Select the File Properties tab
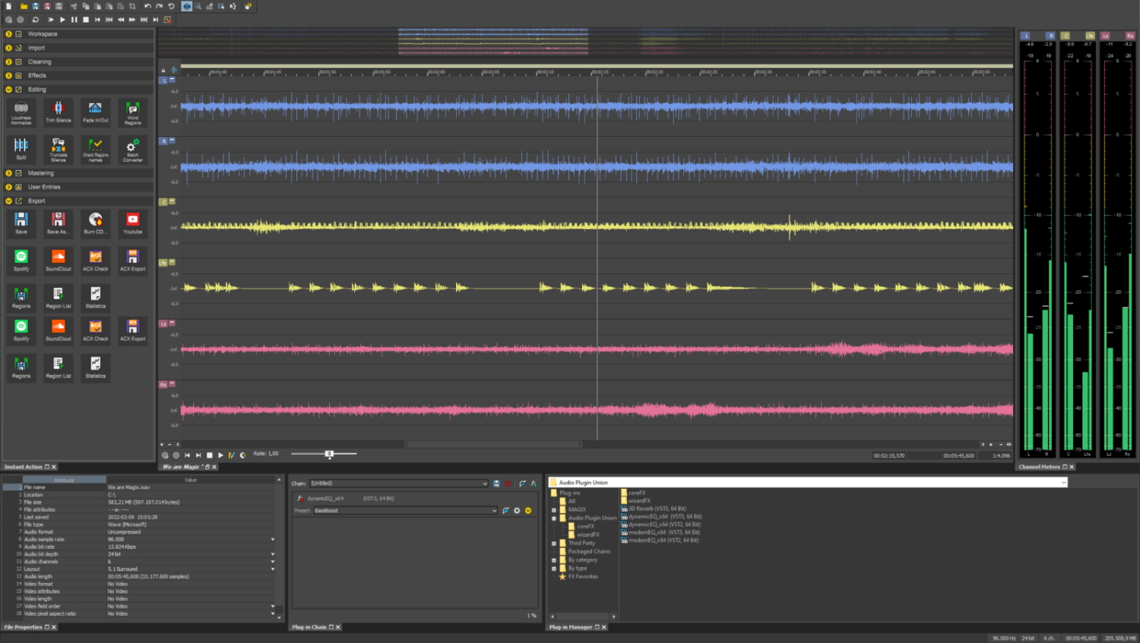 tap(24, 627)
